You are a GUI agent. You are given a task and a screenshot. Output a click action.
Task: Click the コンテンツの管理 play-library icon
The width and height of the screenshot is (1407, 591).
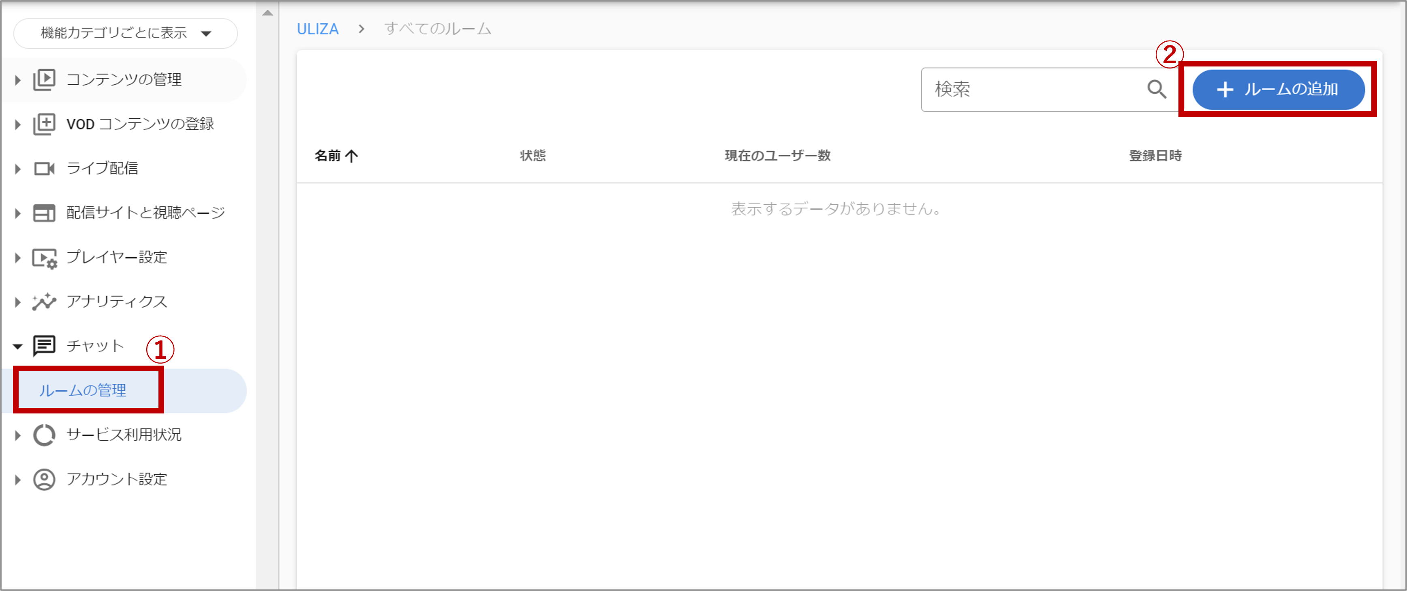coord(44,80)
